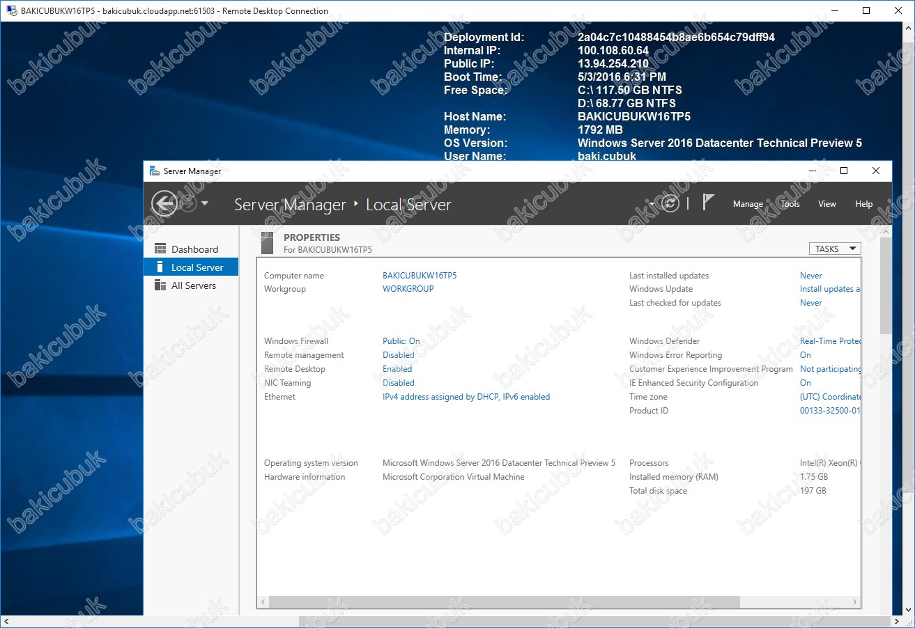Click Remote Desktop 'Enabled' link
Image resolution: width=915 pixels, height=628 pixels.
click(x=397, y=369)
